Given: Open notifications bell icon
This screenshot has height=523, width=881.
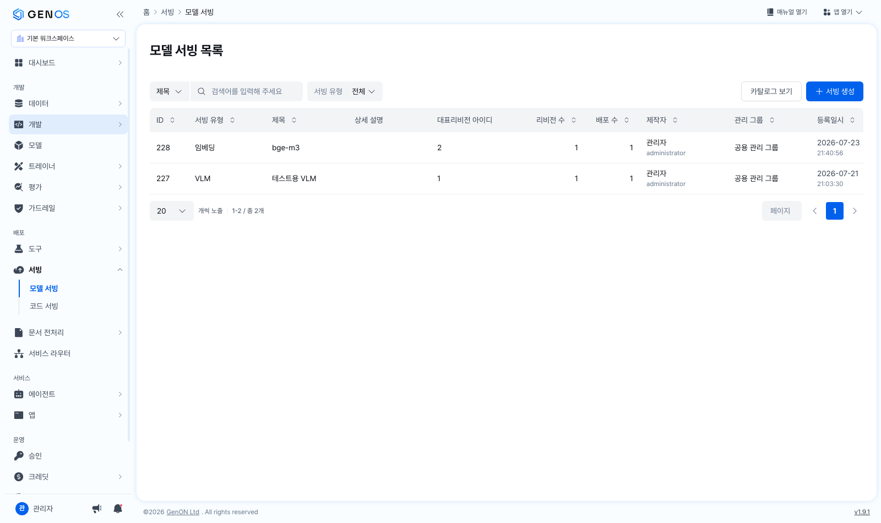Looking at the screenshot, I should [x=118, y=509].
